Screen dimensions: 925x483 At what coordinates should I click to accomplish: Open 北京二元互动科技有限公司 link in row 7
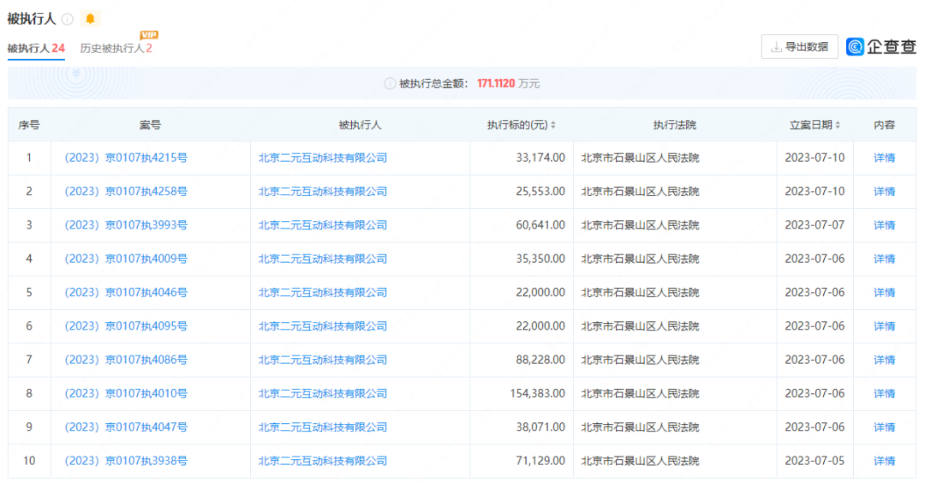click(x=323, y=360)
